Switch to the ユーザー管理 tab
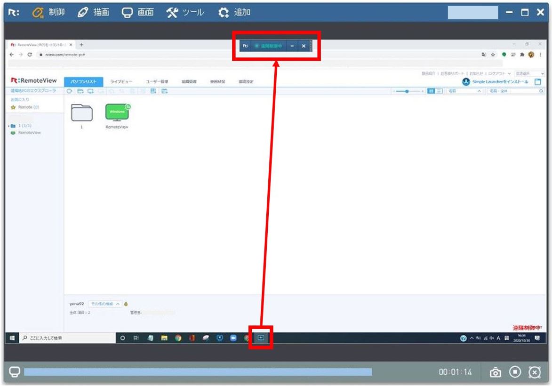552x386 pixels. (x=157, y=82)
